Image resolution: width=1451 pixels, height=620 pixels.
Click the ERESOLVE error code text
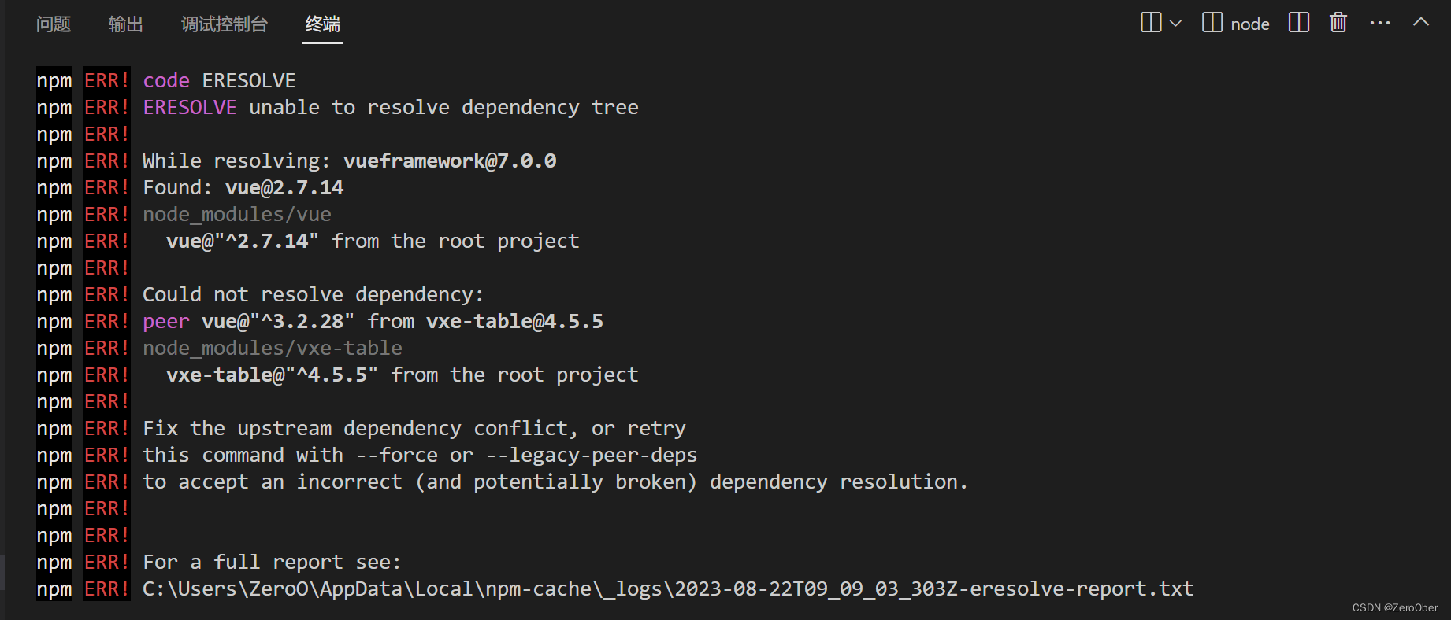(249, 79)
